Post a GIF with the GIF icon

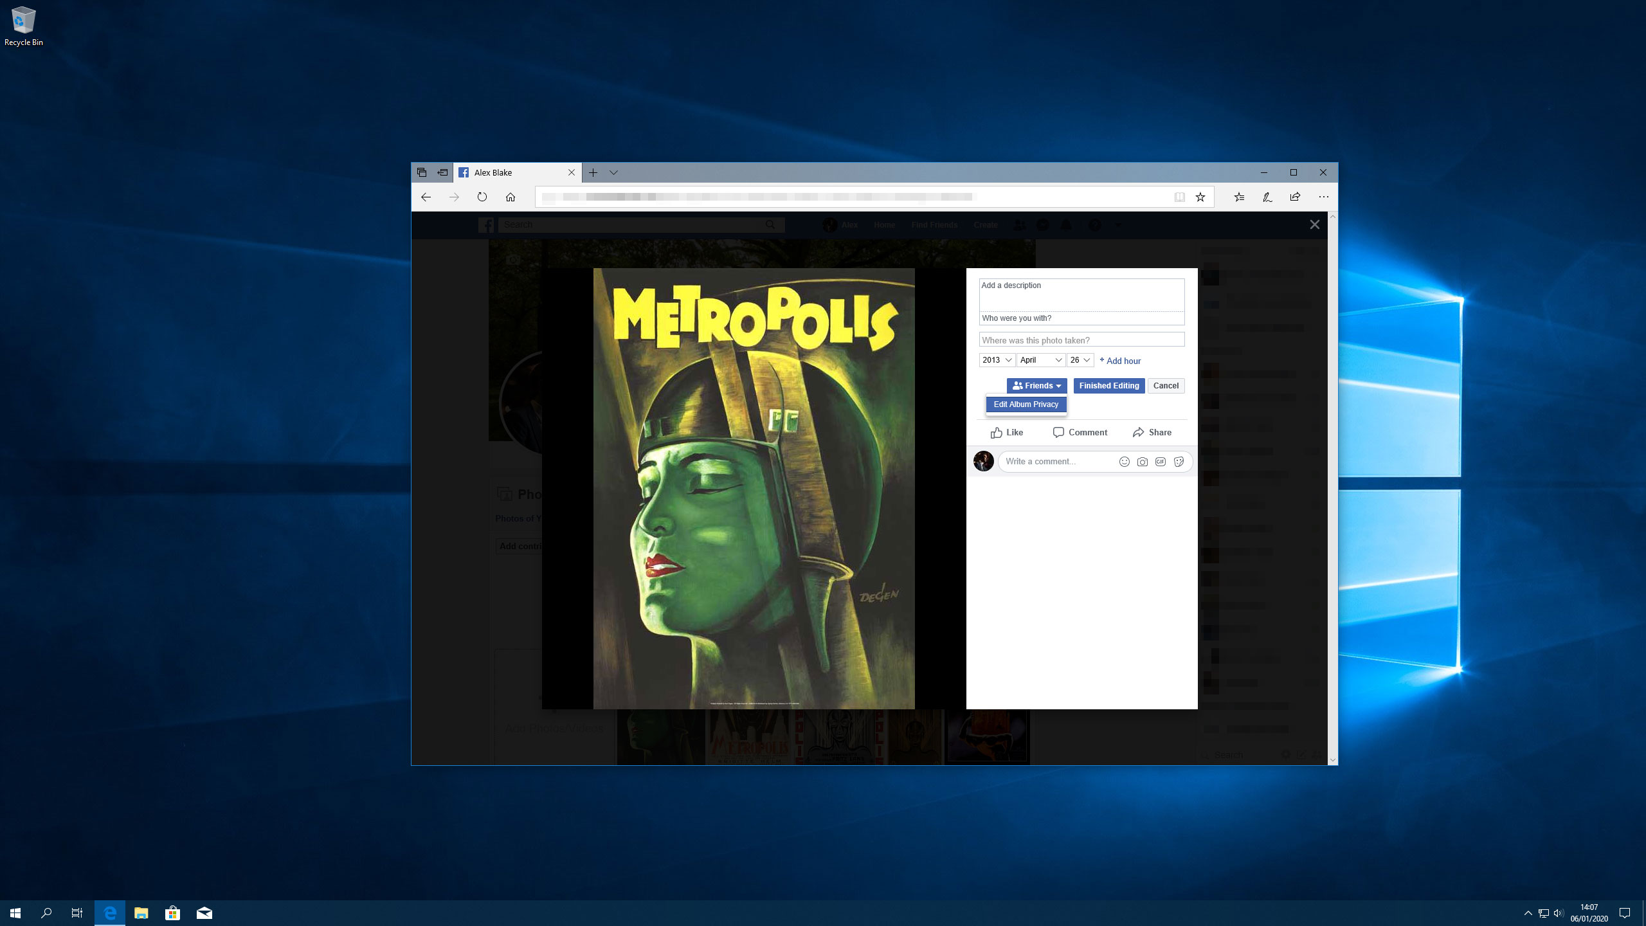coord(1160,462)
